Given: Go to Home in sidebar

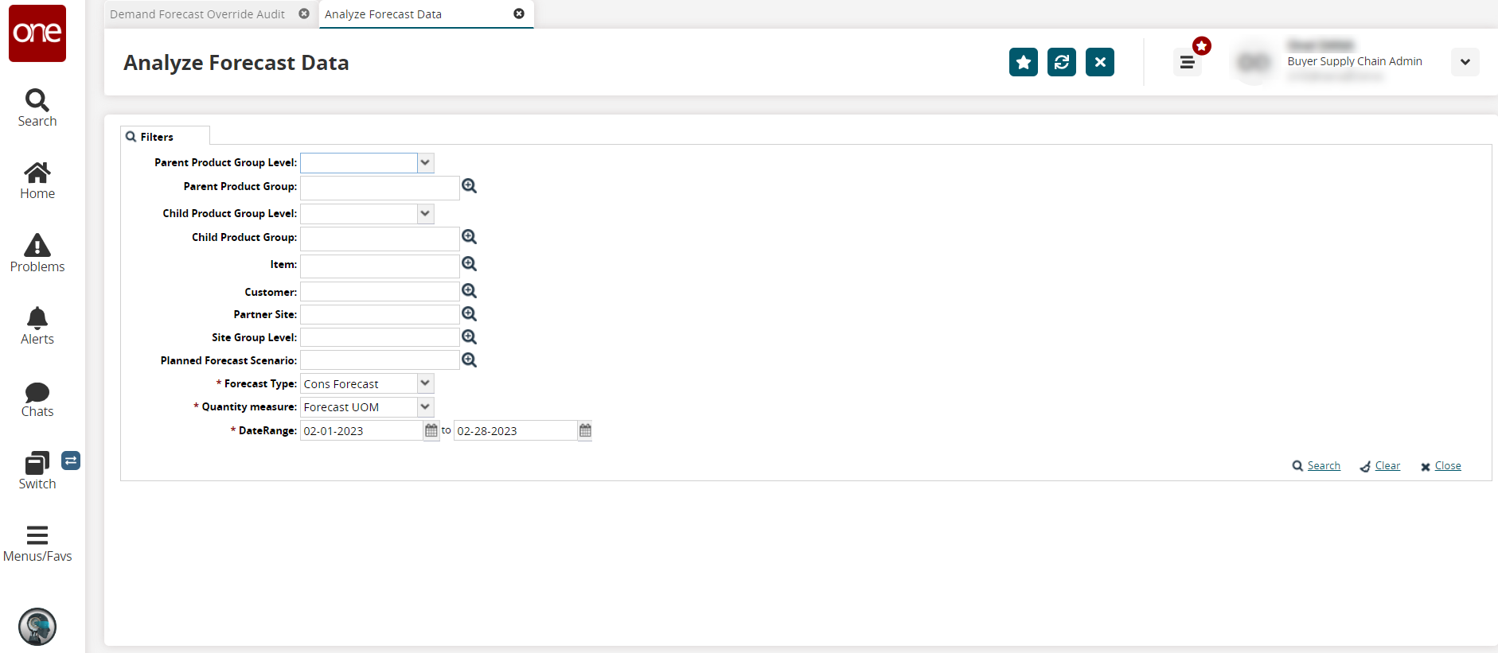Looking at the screenshot, I should click(x=37, y=181).
